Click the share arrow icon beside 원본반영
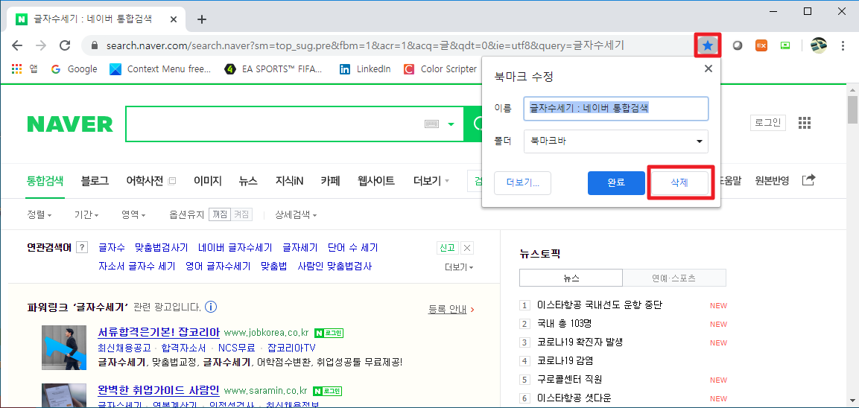This screenshot has width=859, height=408. 808,179
